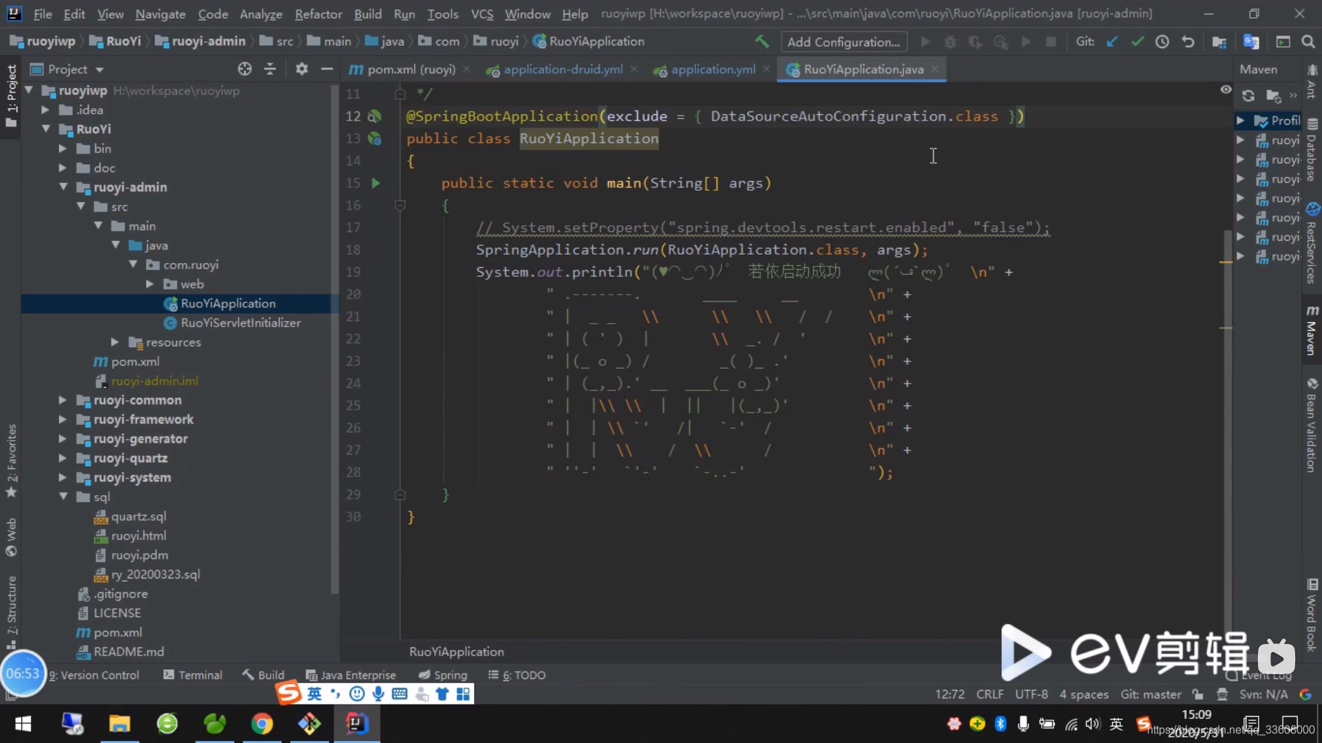Click the window layout icon in the toolbar

click(1283, 41)
